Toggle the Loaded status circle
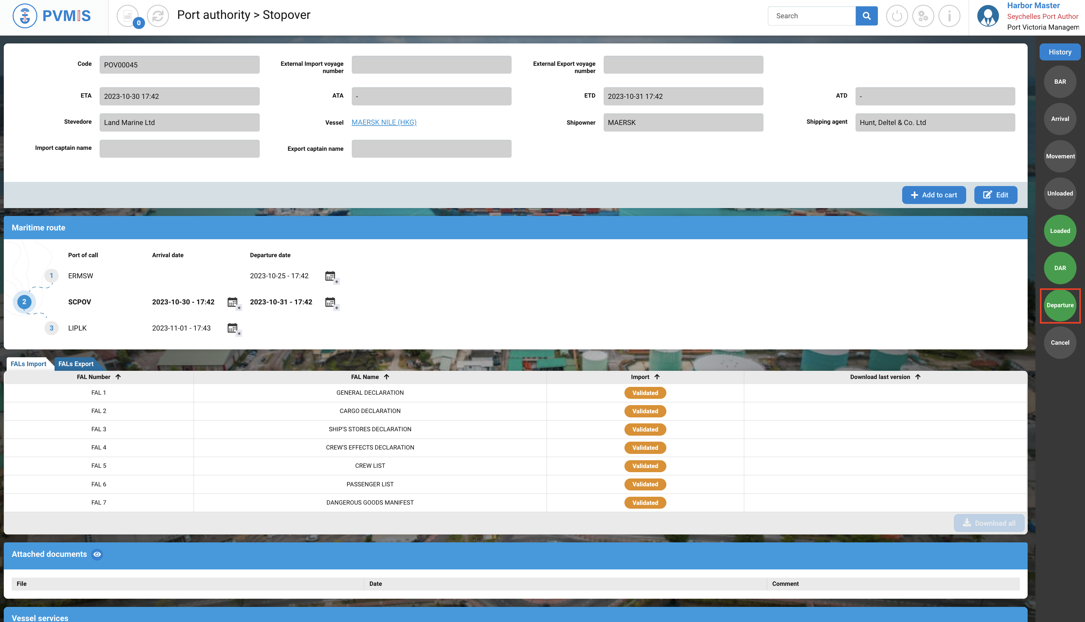 pos(1060,231)
